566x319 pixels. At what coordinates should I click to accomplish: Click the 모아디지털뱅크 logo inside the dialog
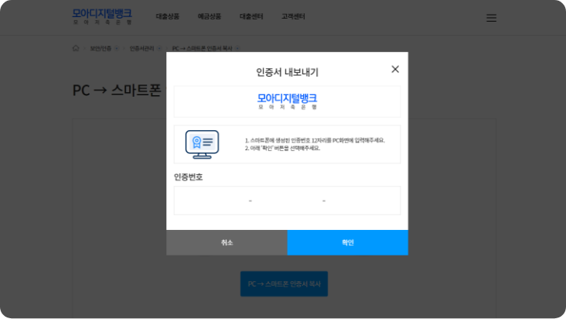click(x=288, y=101)
